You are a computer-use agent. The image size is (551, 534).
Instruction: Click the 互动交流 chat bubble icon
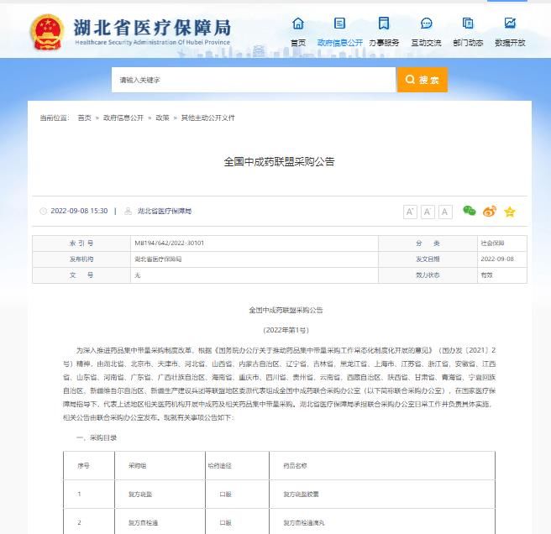(x=426, y=24)
